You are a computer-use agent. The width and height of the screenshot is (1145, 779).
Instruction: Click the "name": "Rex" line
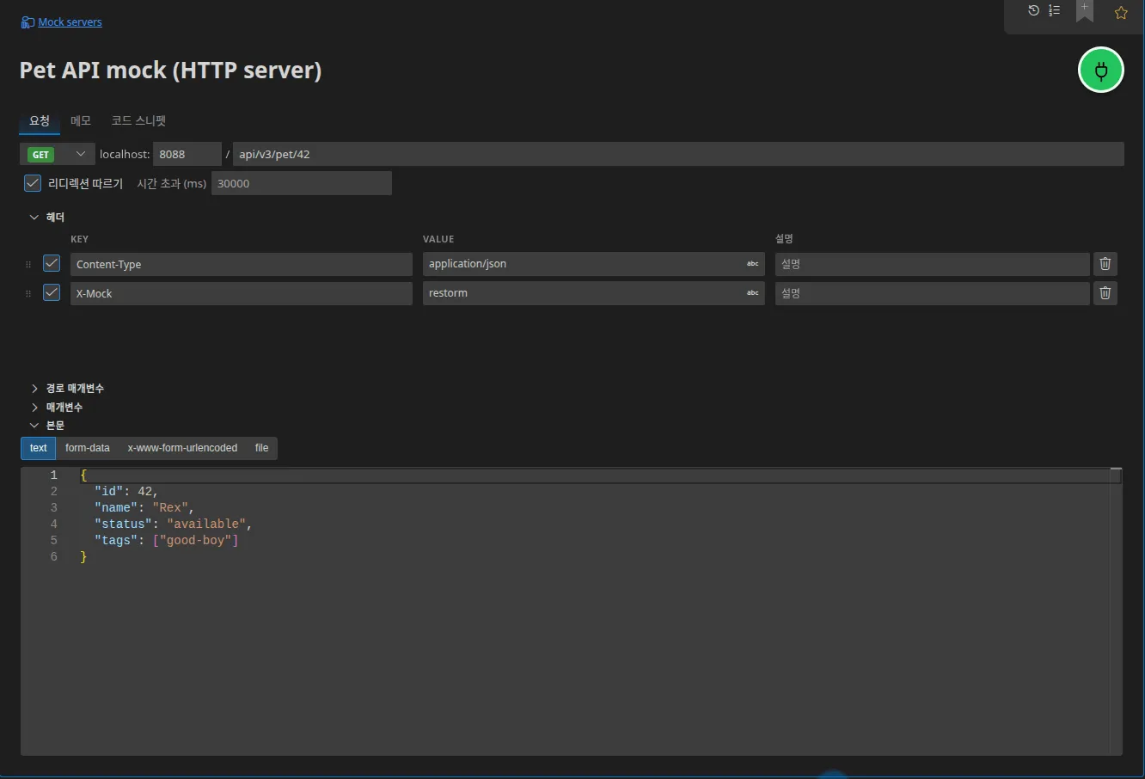(144, 508)
